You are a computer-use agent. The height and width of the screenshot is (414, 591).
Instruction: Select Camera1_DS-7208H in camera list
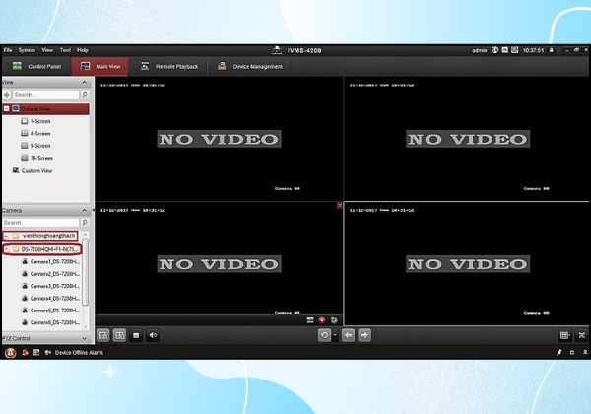point(50,261)
